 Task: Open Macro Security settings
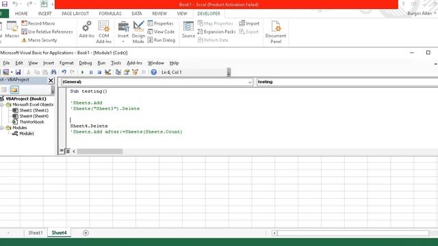pos(39,40)
